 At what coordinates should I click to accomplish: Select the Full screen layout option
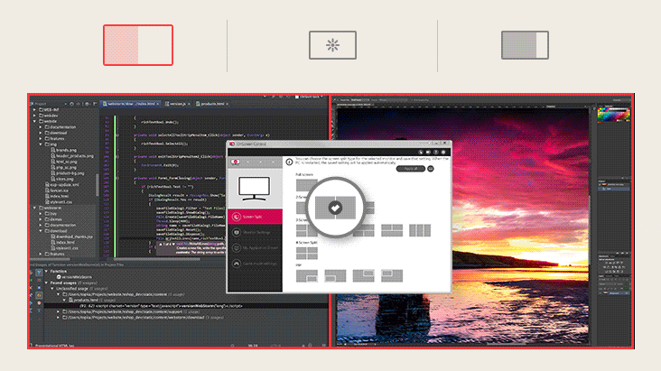[307, 185]
